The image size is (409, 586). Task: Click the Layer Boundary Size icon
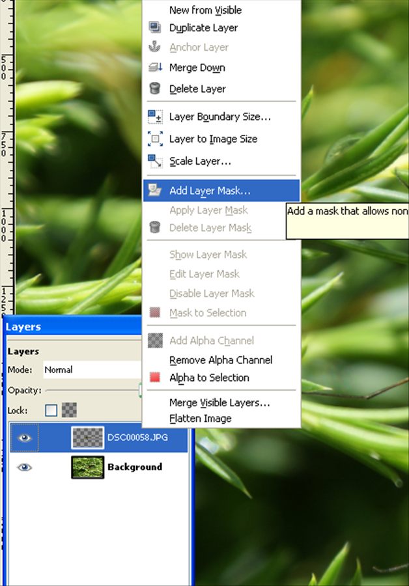(x=155, y=117)
